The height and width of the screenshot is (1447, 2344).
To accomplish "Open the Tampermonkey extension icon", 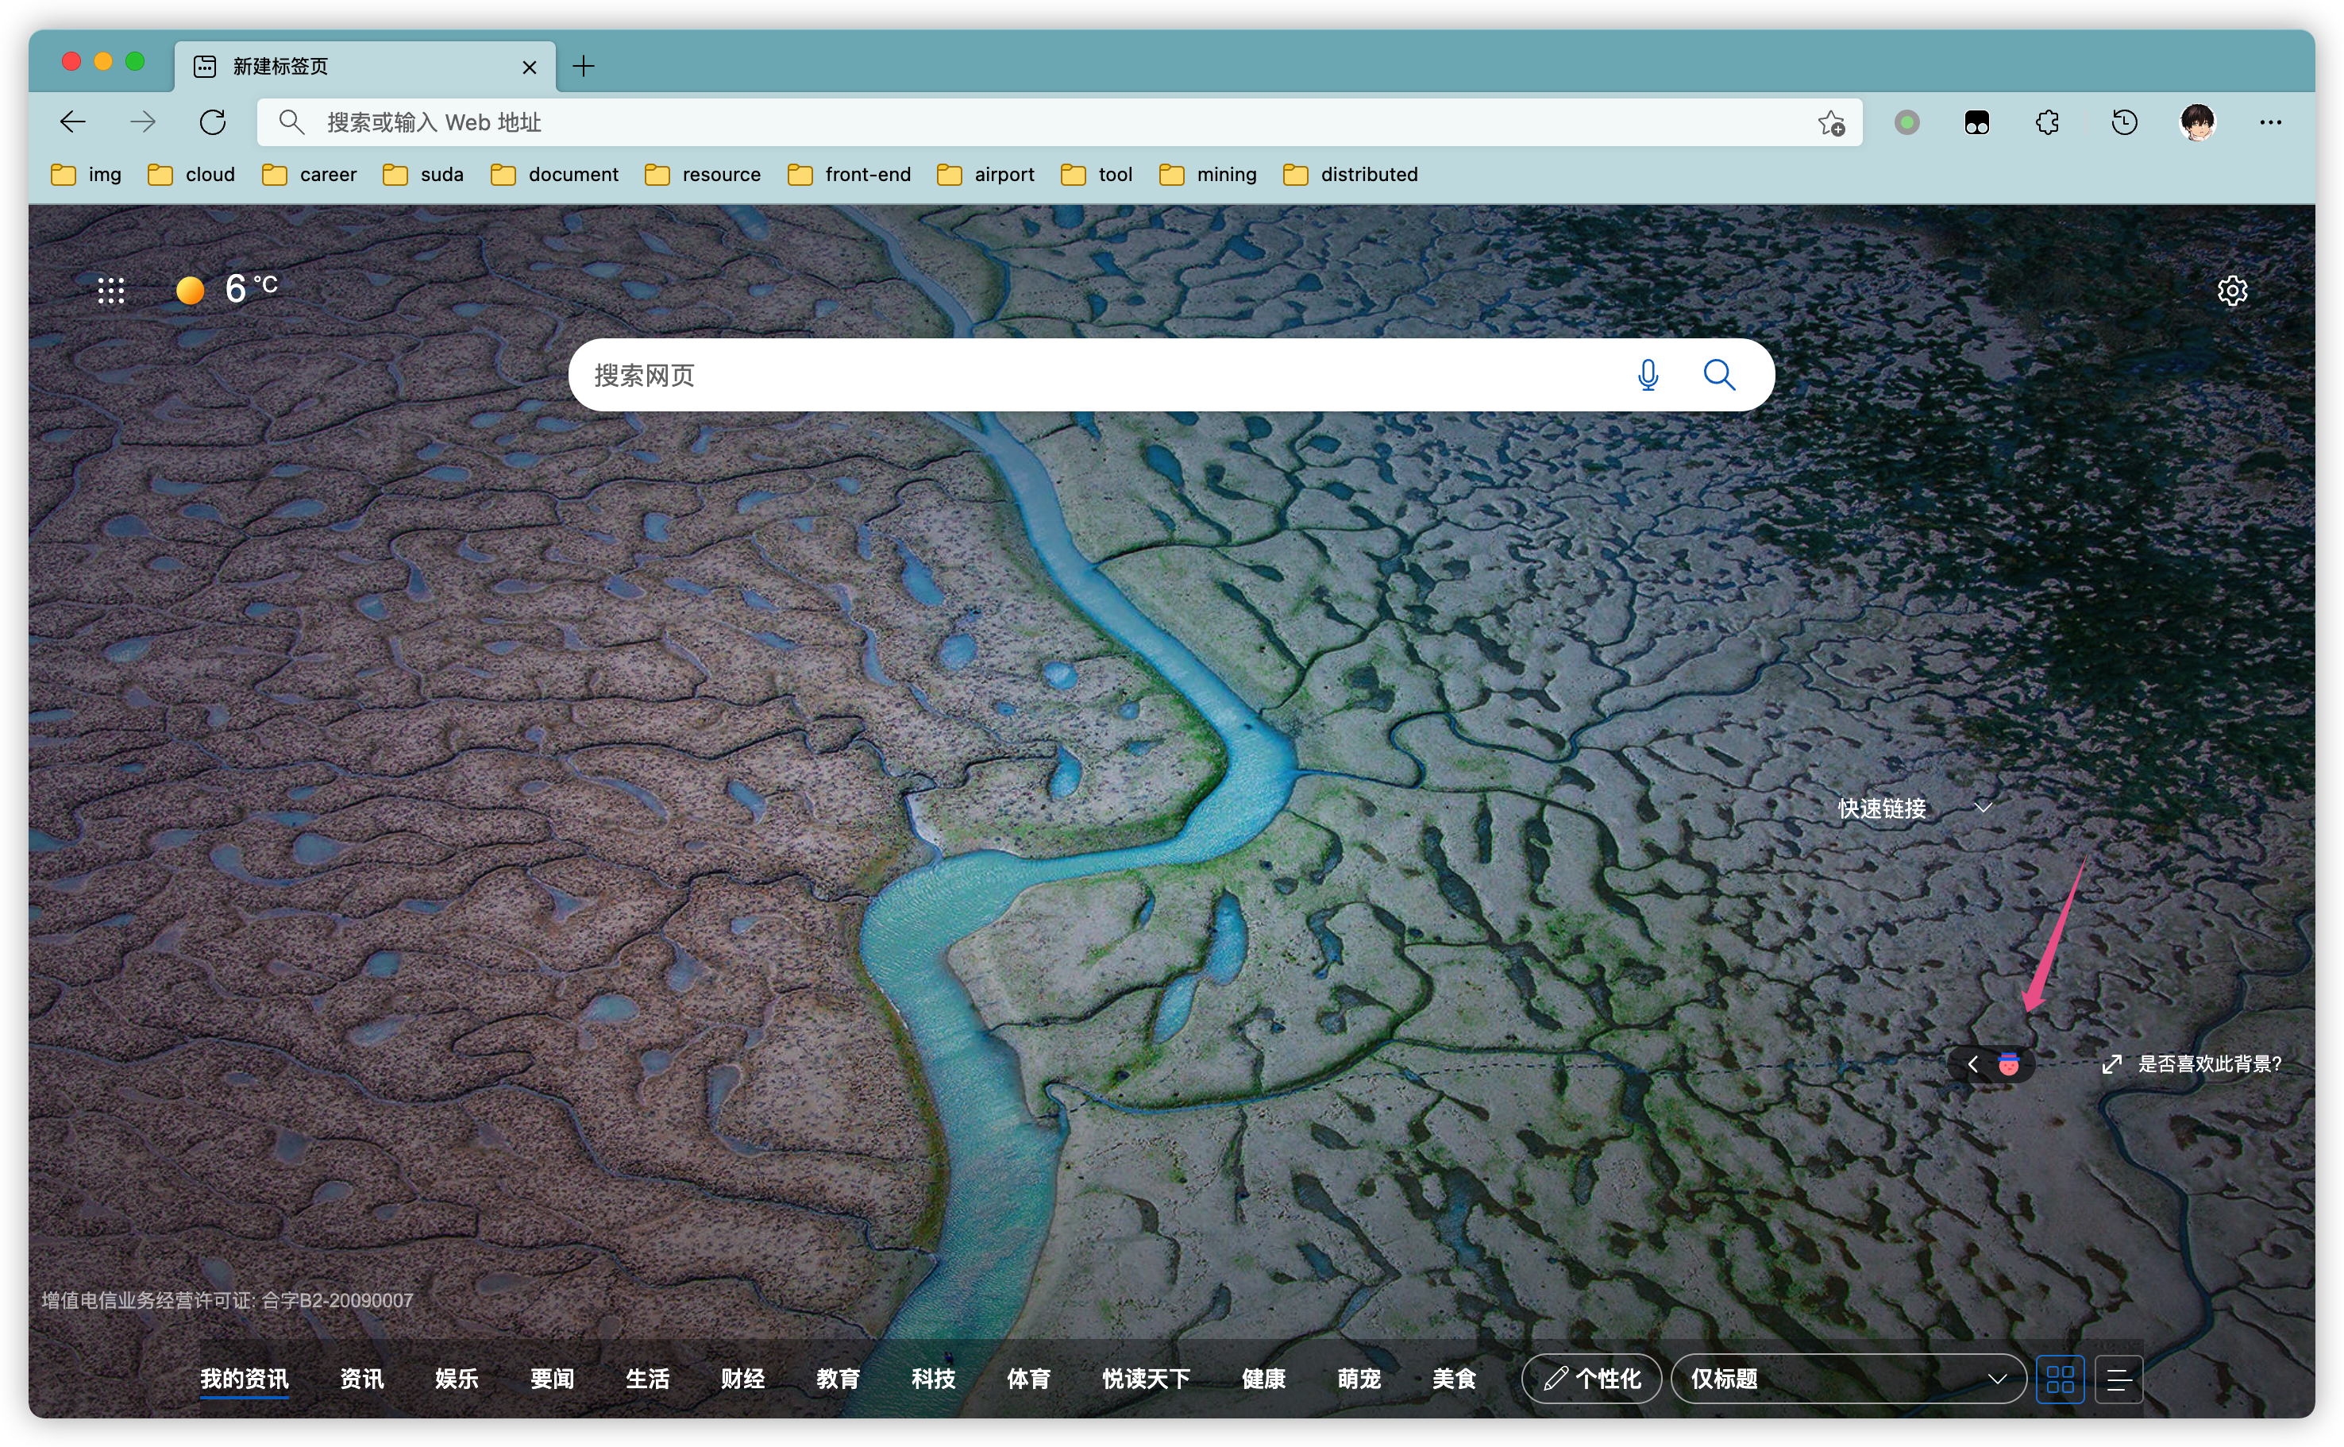I will [1976, 122].
